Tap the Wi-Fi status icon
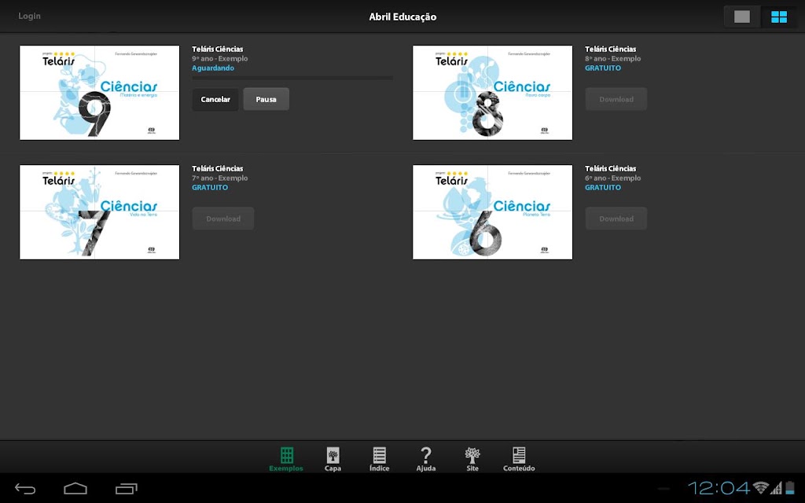 coord(760,487)
